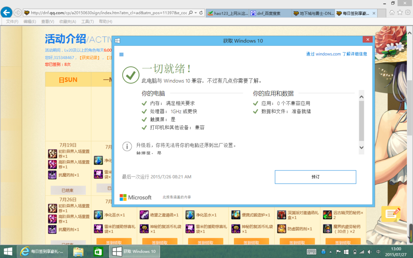The height and width of the screenshot is (258, 413).
Task: Click the dialog list scrollbar thumb
Action: point(362,121)
